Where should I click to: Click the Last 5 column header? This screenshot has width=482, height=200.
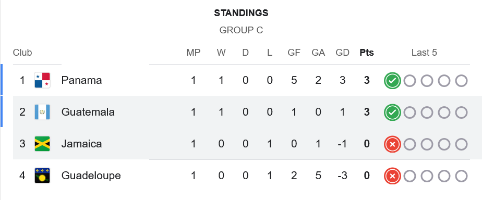[x=424, y=53]
